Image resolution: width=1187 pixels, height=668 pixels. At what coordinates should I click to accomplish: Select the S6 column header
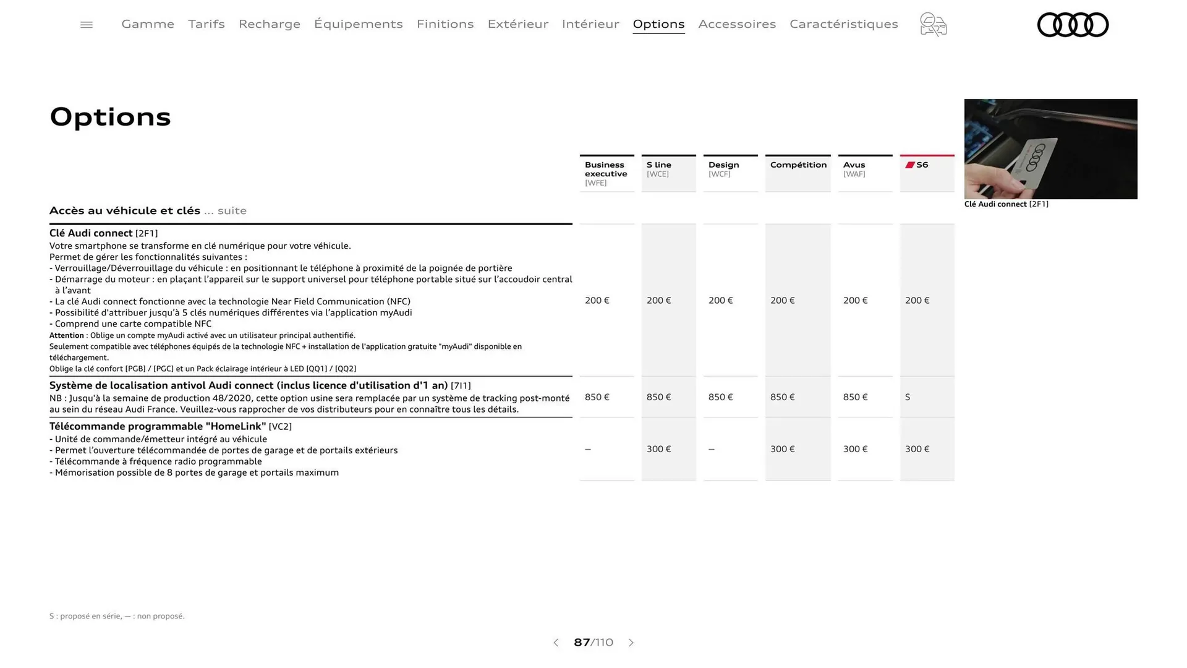pyautogui.click(x=922, y=165)
